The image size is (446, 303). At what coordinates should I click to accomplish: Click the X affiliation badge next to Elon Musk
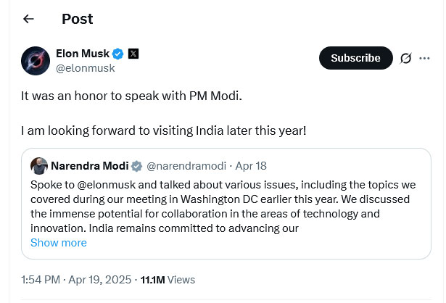click(x=133, y=54)
